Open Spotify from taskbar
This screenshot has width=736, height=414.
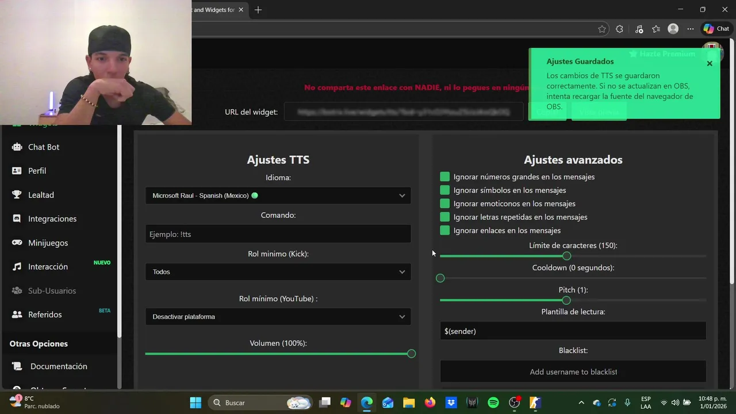(x=493, y=402)
